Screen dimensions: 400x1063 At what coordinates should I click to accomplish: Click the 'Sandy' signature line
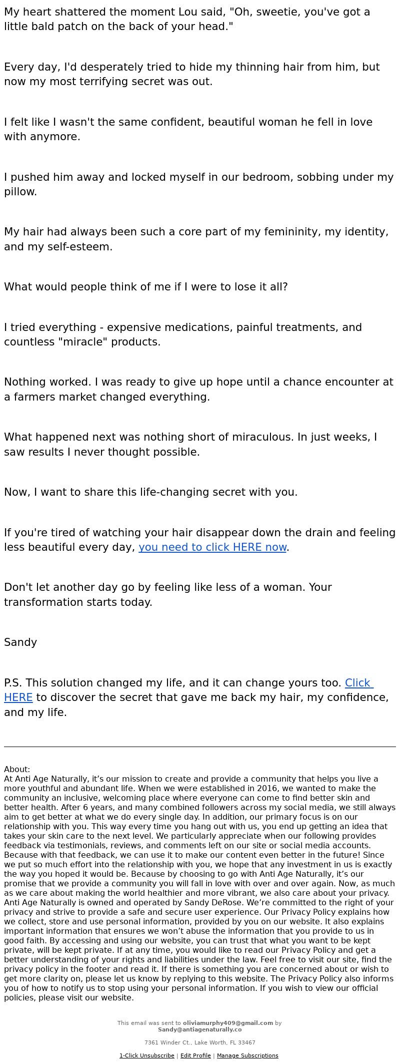coord(20,642)
